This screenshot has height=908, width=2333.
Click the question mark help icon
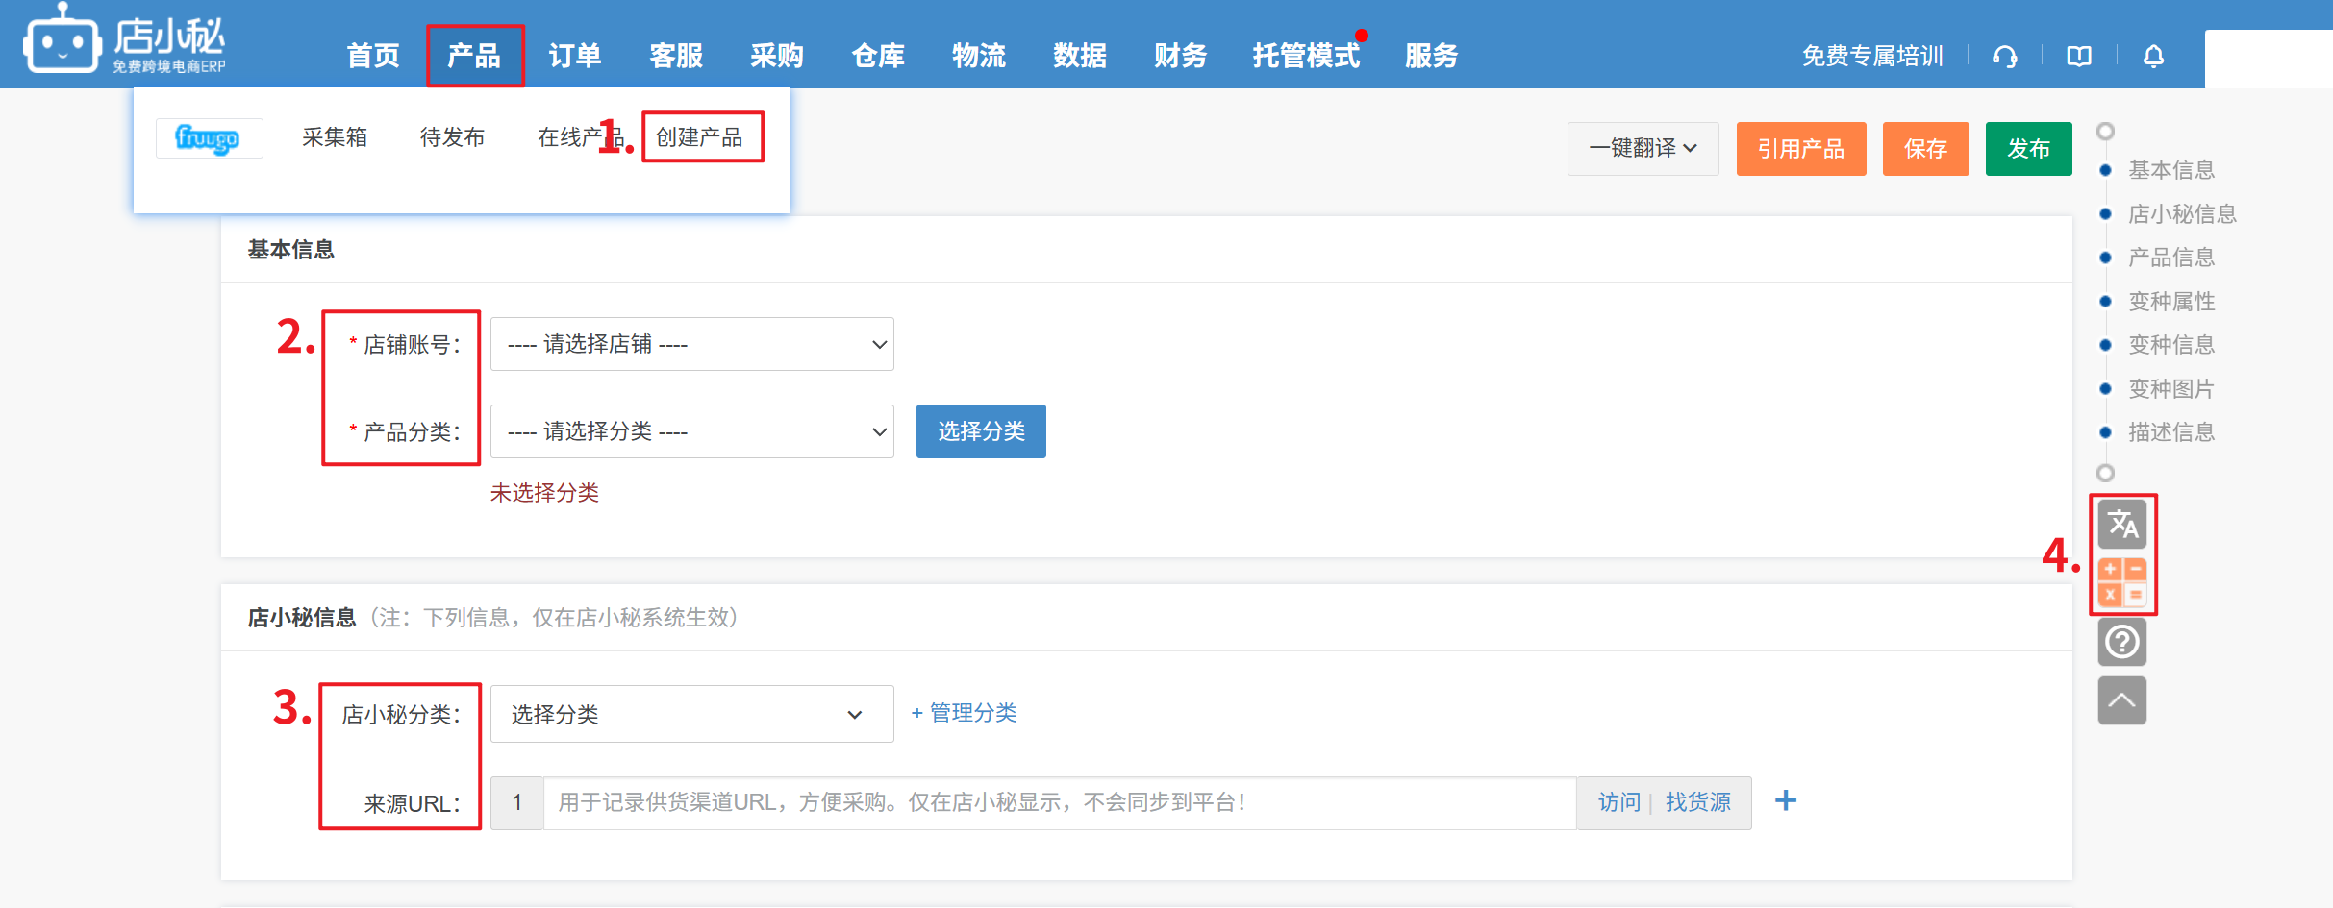click(x=2121, y=642)
